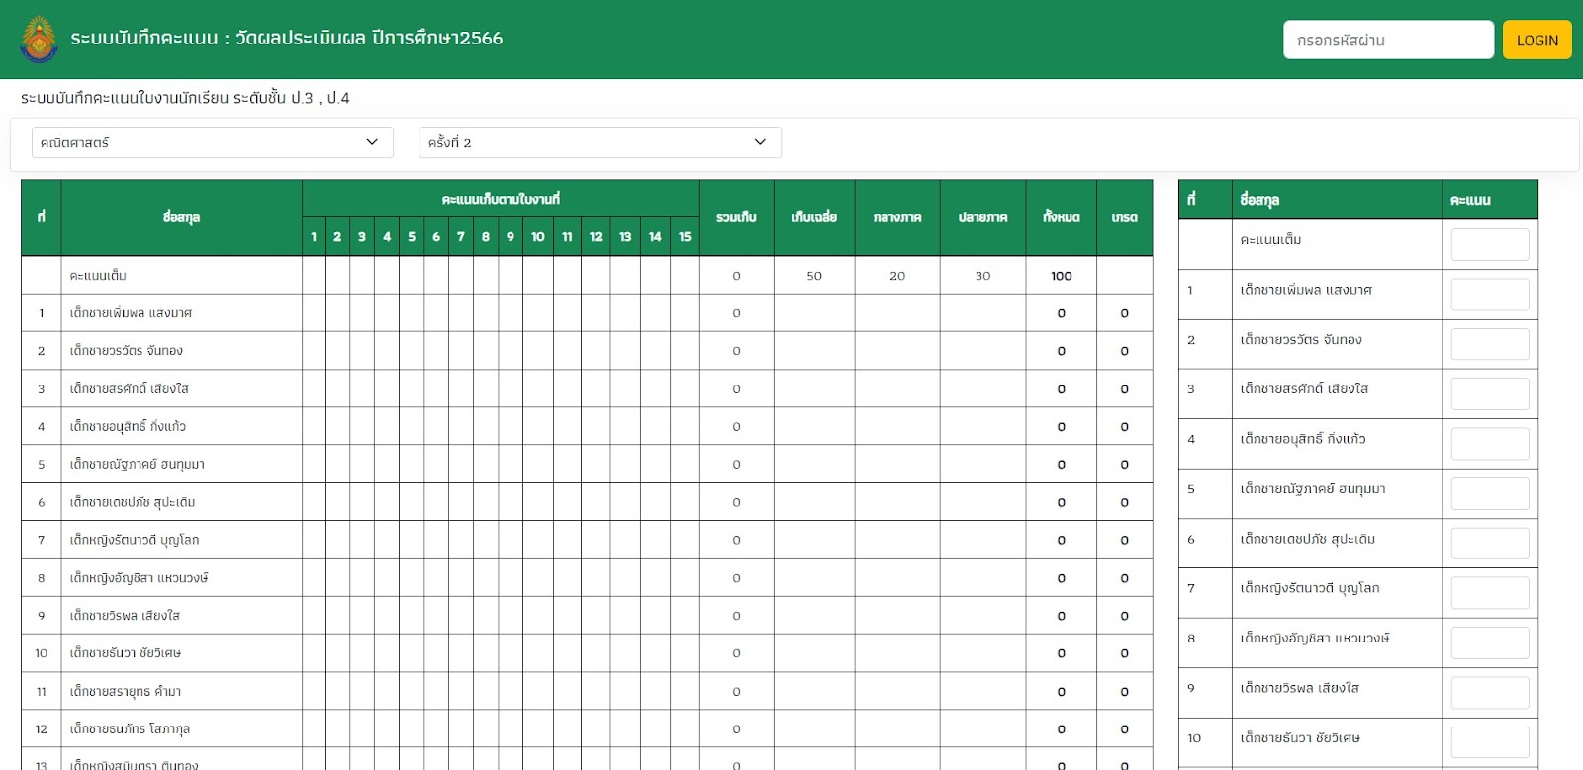Select assignment column header 15
This screenshot has width=1583, height=770.
(x=685, y=237)
